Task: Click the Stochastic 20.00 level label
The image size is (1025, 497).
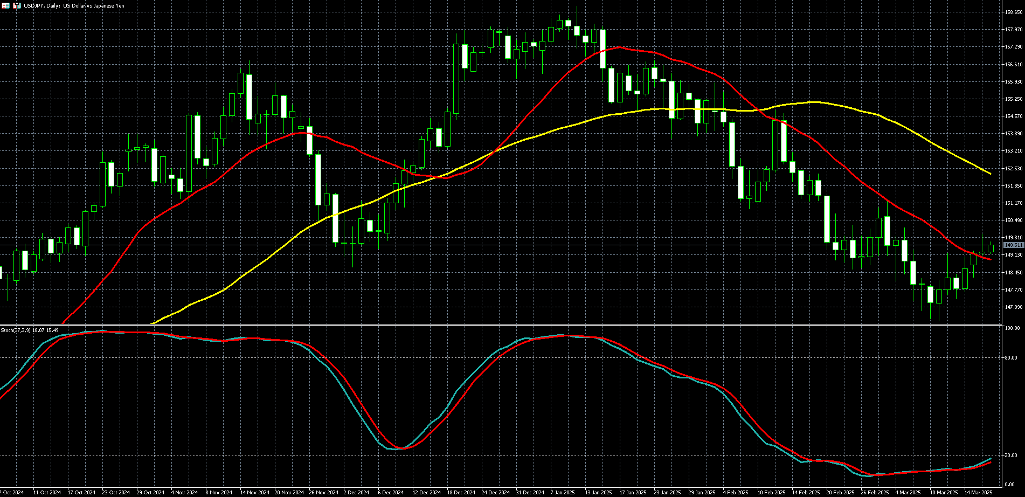Action: [x=1011, y=455]
